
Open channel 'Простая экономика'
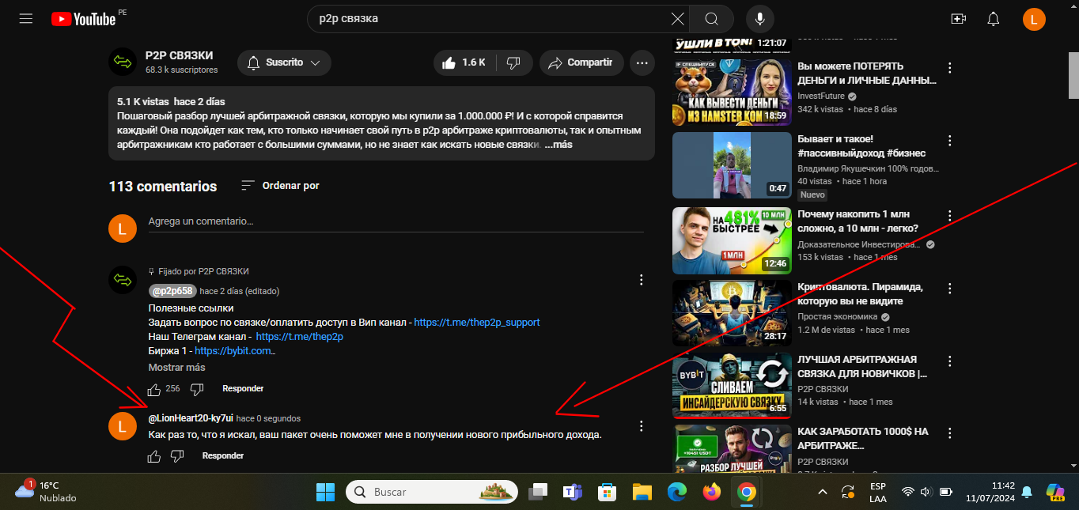836,316
